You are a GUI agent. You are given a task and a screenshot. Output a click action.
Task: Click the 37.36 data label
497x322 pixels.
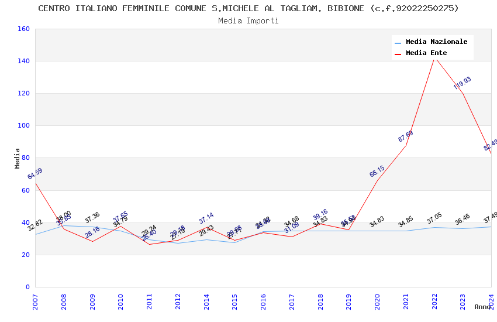(x=92, y=217)
